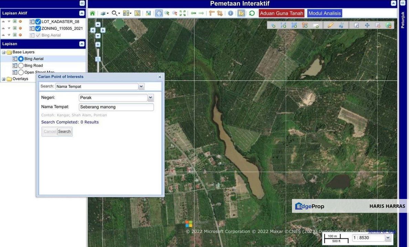Click the zoom to full extent icon
The image size is (409, 247).
(x=183, y=13)
